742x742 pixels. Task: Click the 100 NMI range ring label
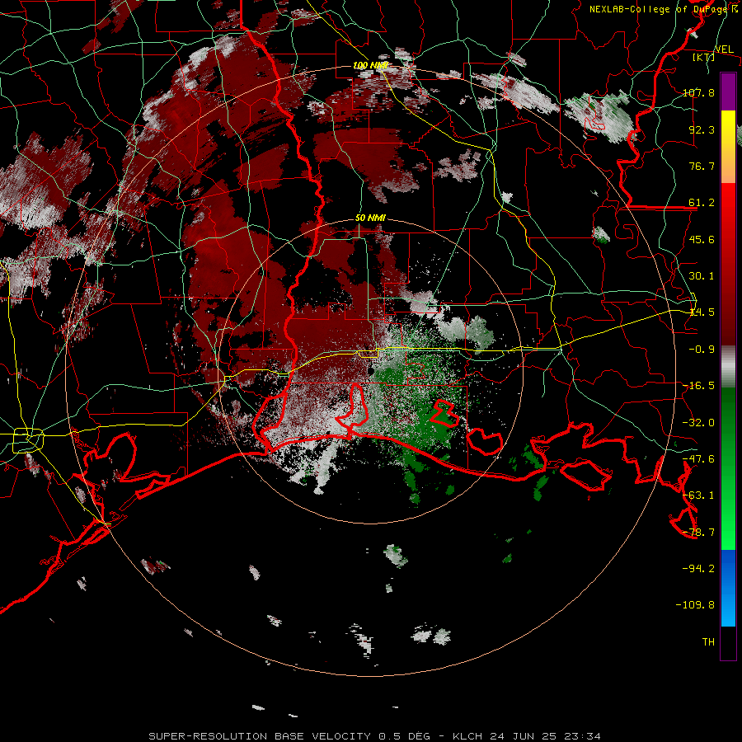pyautogui.click(x=370, y=65)
